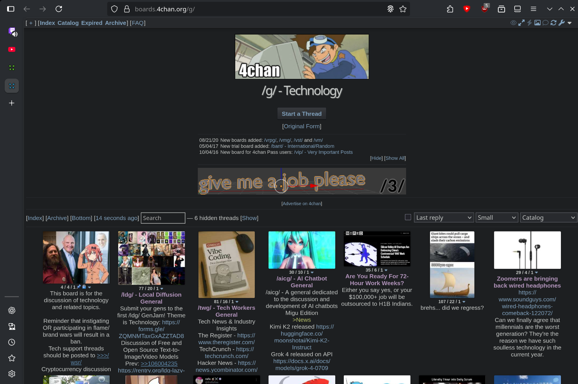578x384 pixels.
Task: Open Advertise on 4chan link
Action: [302, 204]
